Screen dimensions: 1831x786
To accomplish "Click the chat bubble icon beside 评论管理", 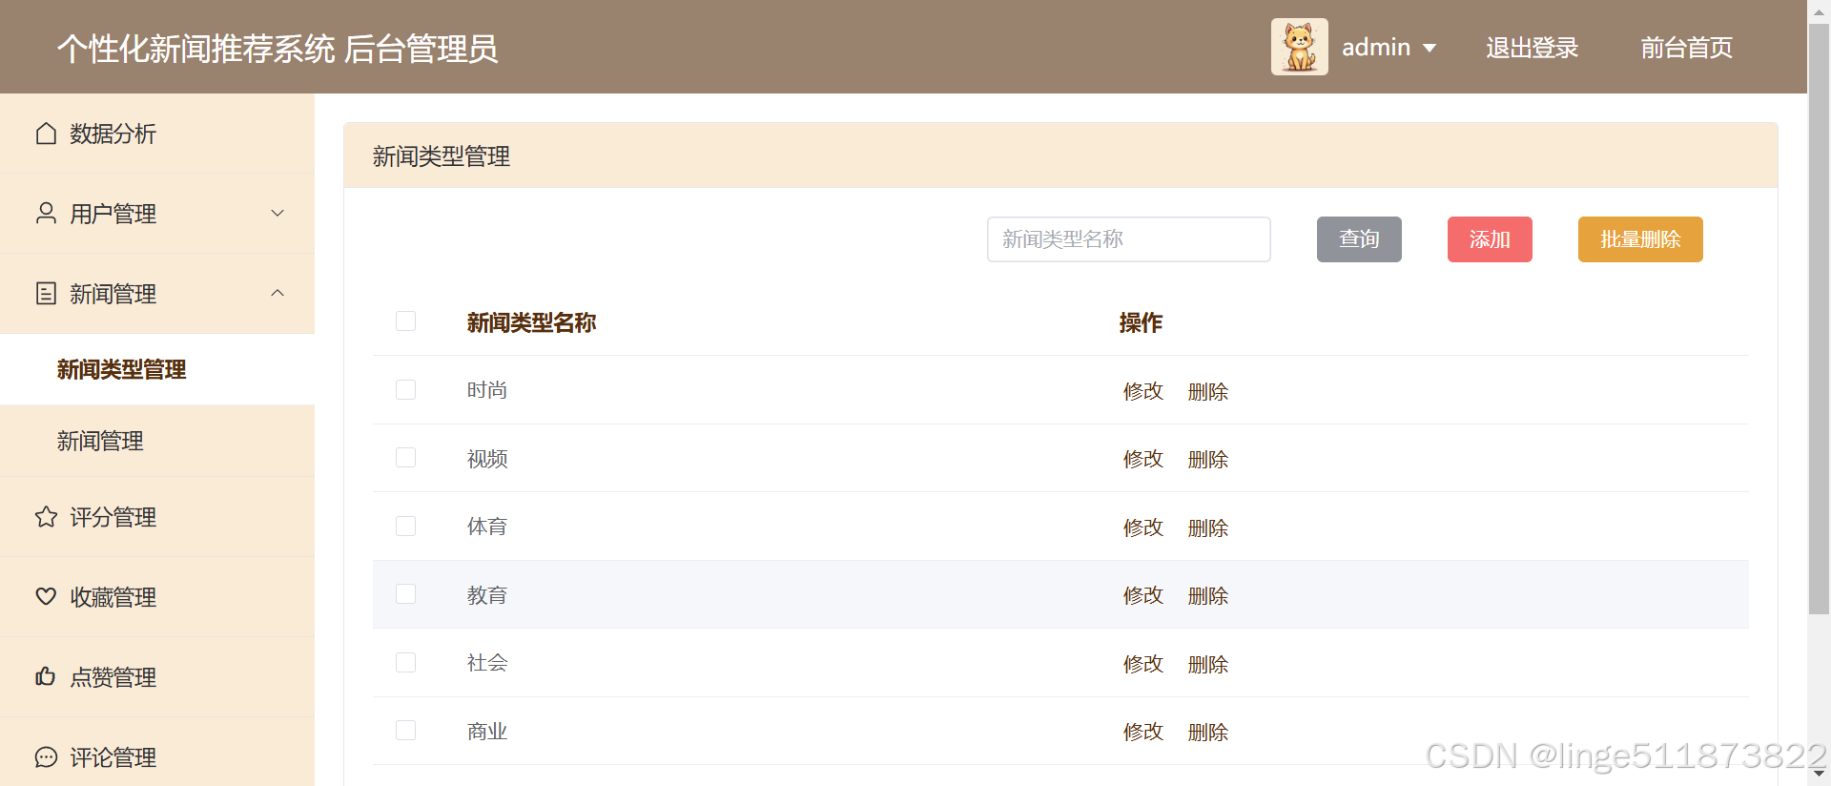I will [x=46, y=756].
